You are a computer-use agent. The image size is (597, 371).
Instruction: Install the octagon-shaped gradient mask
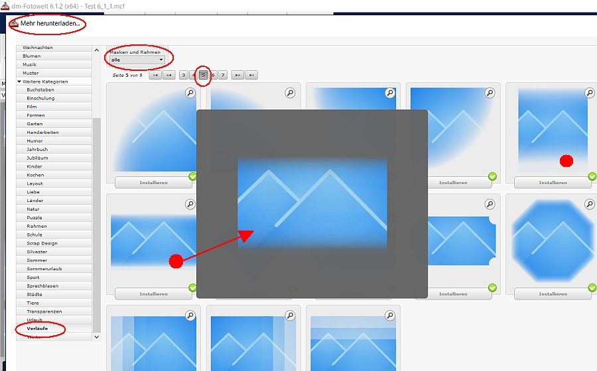553,294
